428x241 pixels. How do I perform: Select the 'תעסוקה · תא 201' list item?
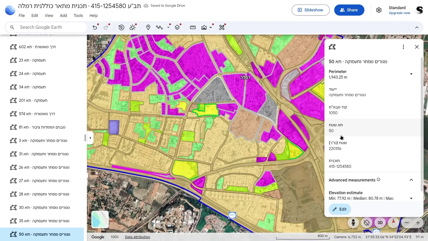(42, 101)
